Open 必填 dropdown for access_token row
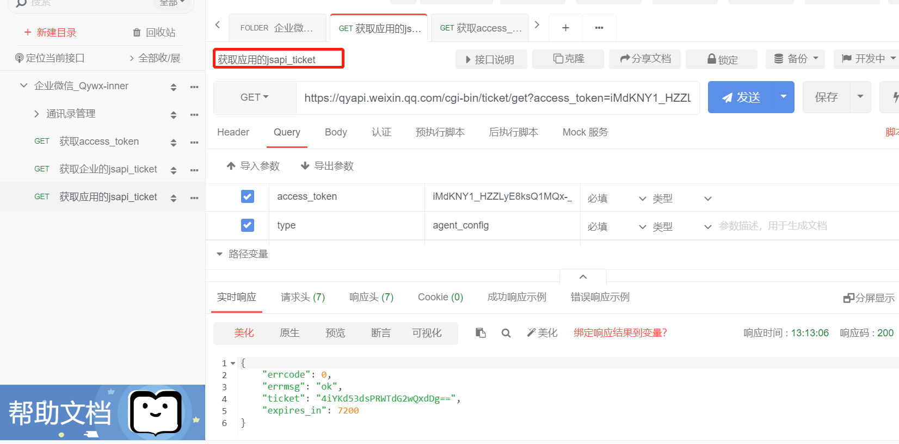This screenshot has height=444, width=899. 617,199
